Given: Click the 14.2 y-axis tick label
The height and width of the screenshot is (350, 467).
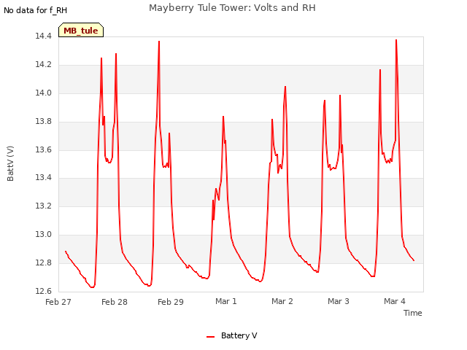Looking at the screenshot, I should tap(43, 65).
